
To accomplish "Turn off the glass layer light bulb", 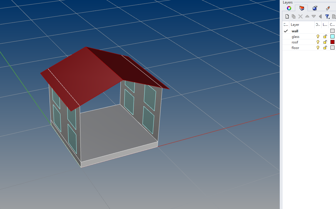I will pyautogui.click(x=318, y=37).
